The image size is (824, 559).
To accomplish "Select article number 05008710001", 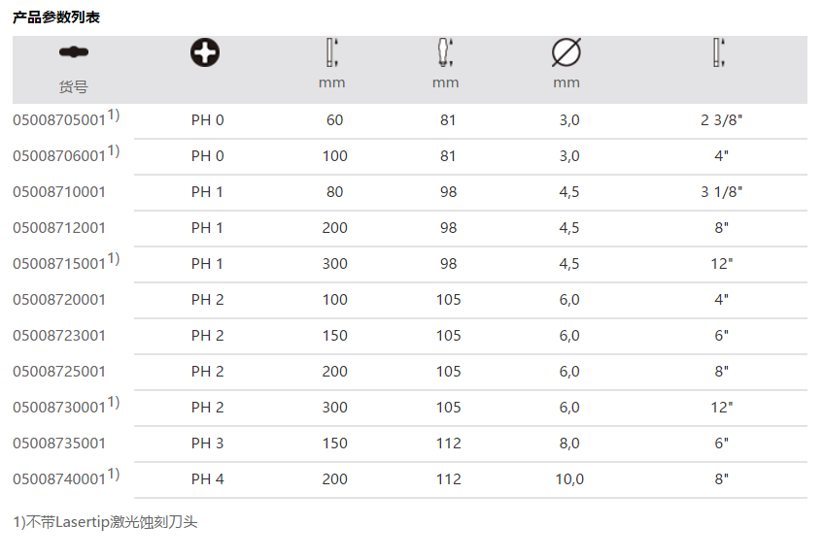I will [58, 192].
